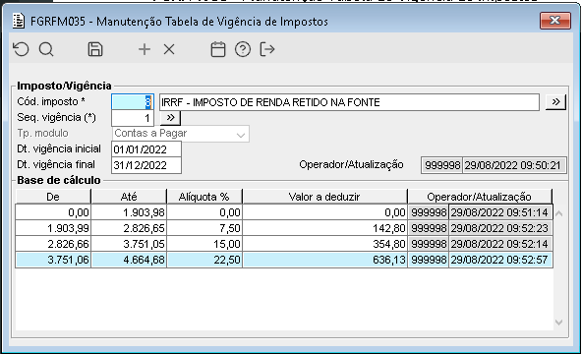Click the 'Até' column header
This screenshot has width=582, height=354.
pyautogui.click(x=129, y=197)
